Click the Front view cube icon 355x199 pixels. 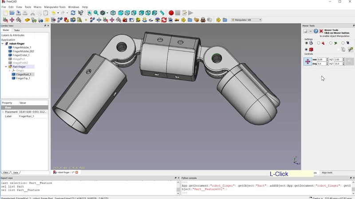(x=121, y=13)
